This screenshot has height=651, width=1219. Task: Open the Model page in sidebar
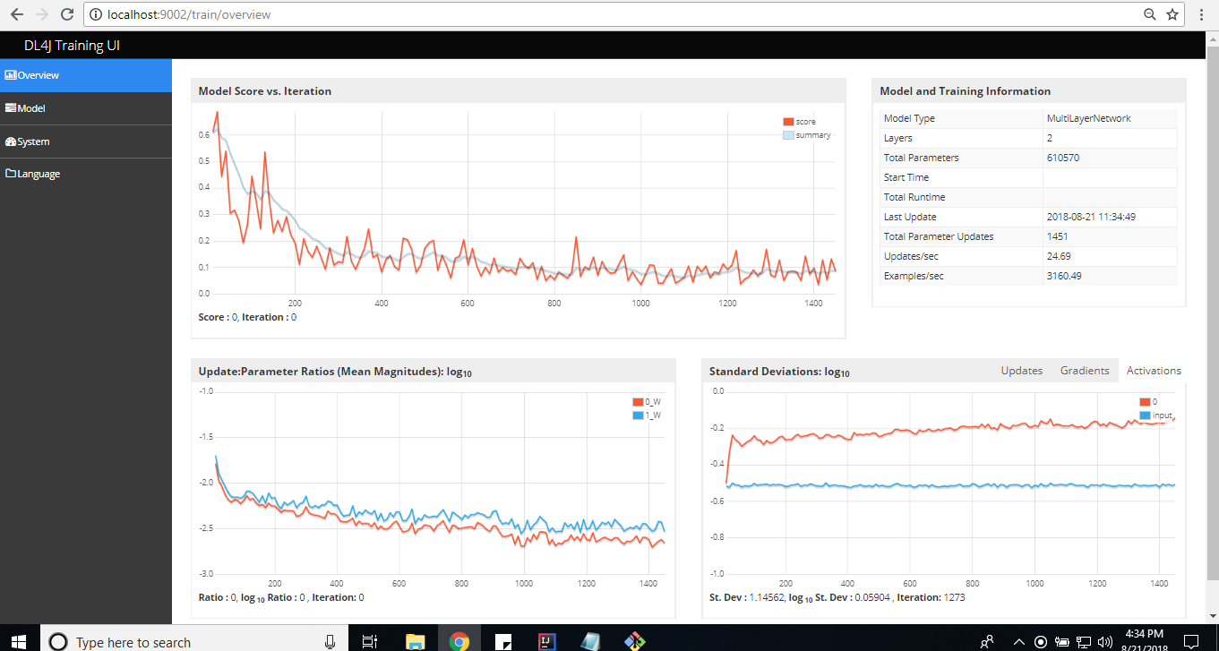[86, 108]
